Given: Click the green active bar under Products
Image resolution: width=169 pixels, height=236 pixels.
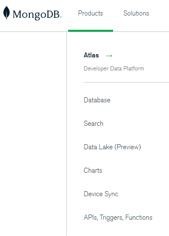Looking at the screenshot, I should coord(90,31).
